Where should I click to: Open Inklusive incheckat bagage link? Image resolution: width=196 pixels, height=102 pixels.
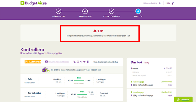pyautogui.click(x=59, y=62)
